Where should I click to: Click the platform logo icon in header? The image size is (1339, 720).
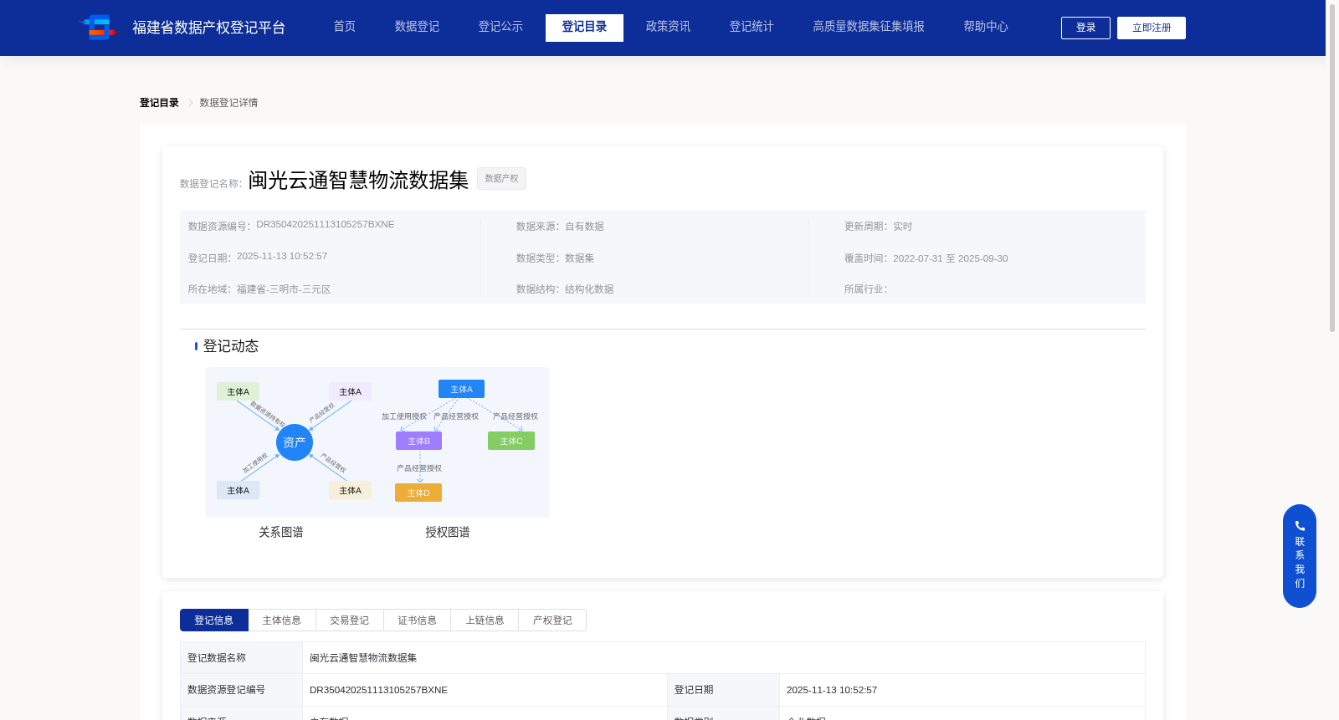tap(99, 27)
